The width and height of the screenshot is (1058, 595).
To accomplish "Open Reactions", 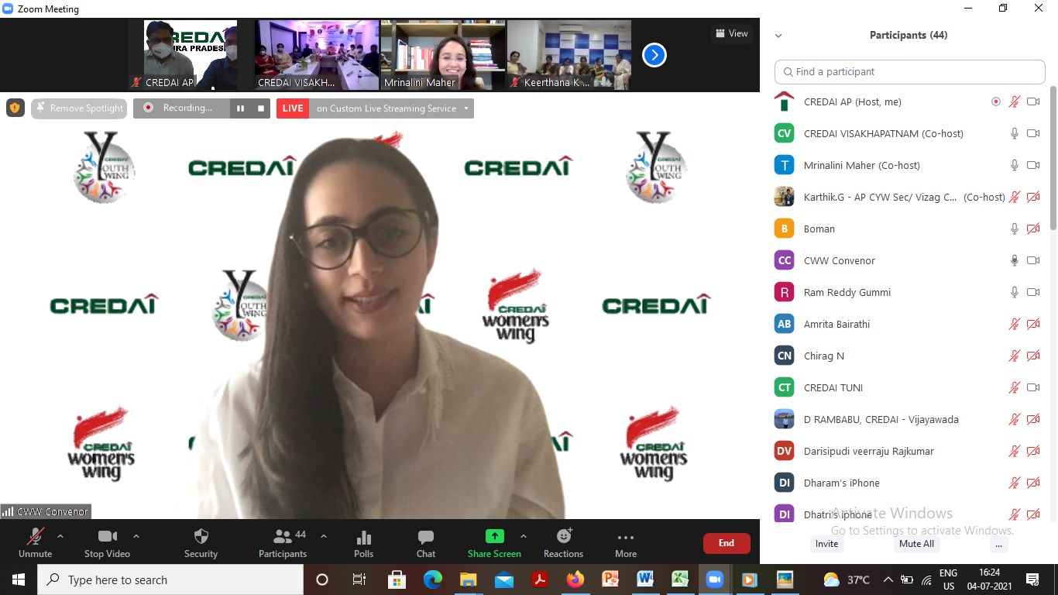I will pos(563,542).
